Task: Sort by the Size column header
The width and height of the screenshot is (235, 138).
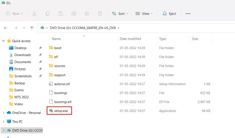Action: pyautogui.click(x=195, y=39)
